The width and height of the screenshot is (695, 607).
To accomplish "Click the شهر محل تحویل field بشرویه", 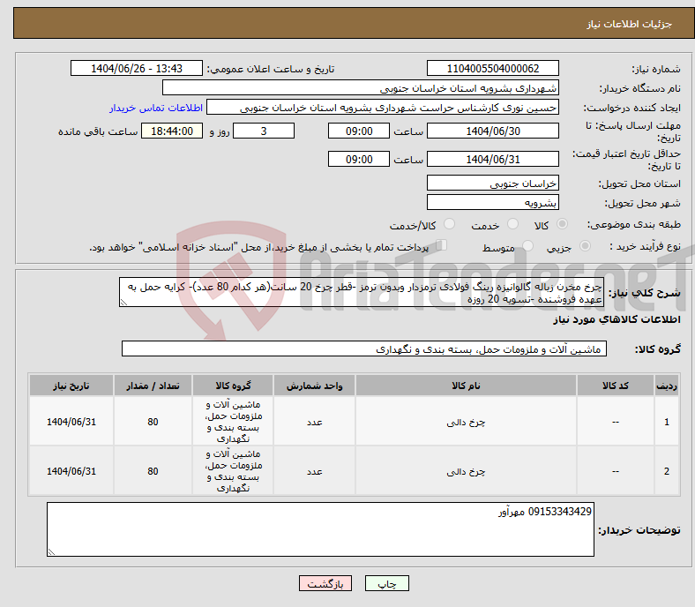I will coord(493,202).
